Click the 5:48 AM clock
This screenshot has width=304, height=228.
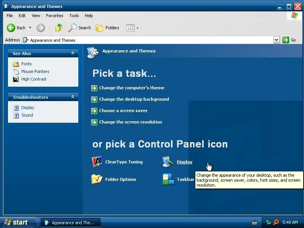tap(290, 222)
